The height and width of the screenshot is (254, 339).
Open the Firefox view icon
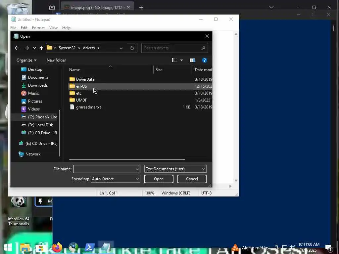(52, 8)
